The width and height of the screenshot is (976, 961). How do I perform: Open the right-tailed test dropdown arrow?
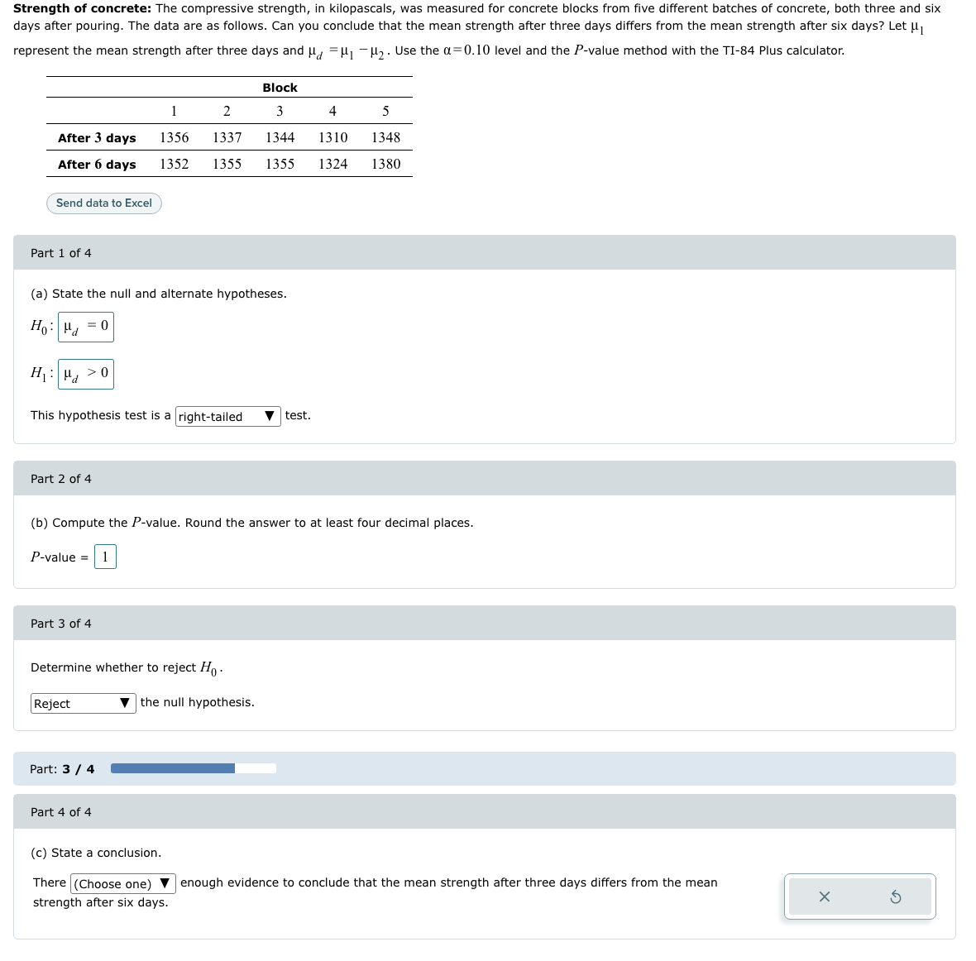pos(270,416)
